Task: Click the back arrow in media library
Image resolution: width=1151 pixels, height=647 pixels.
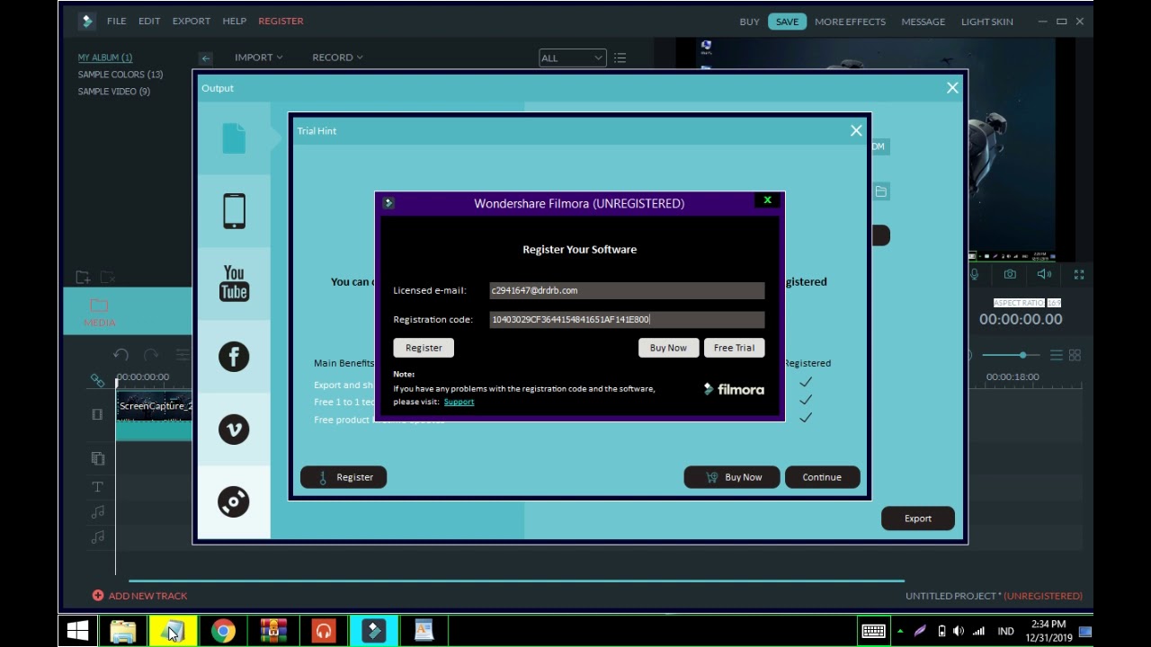Action: coord(206,58)
